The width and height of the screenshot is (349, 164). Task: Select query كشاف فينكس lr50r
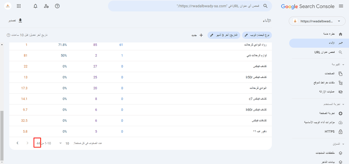tap(256, 77)
